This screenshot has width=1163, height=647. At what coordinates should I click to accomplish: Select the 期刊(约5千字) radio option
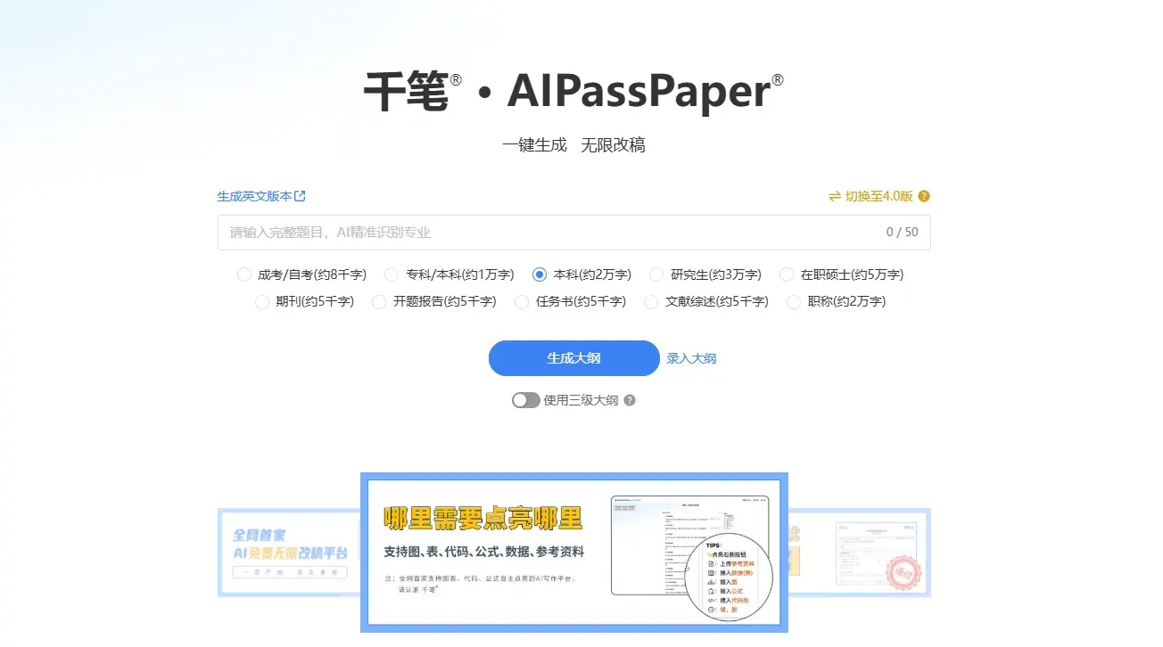coord(262,301)
